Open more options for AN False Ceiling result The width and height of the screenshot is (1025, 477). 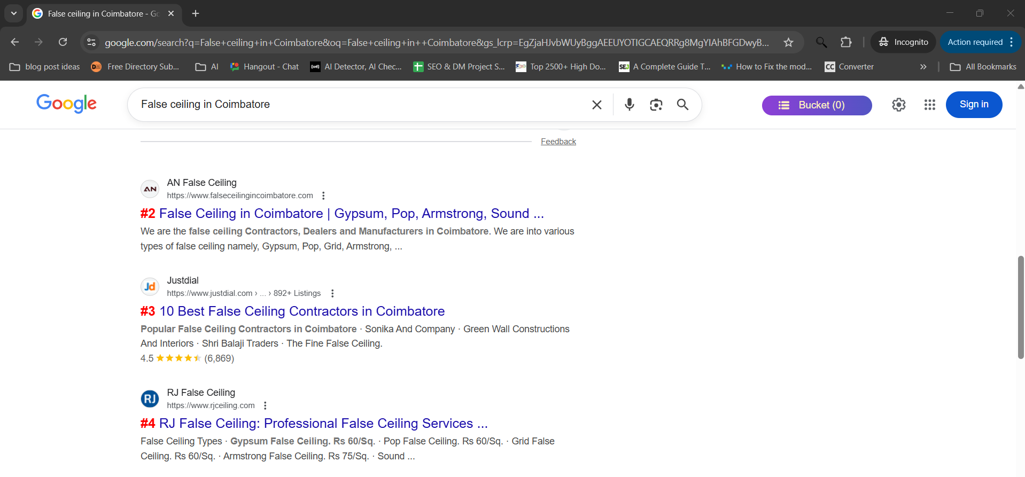click(x=323, y=196)
